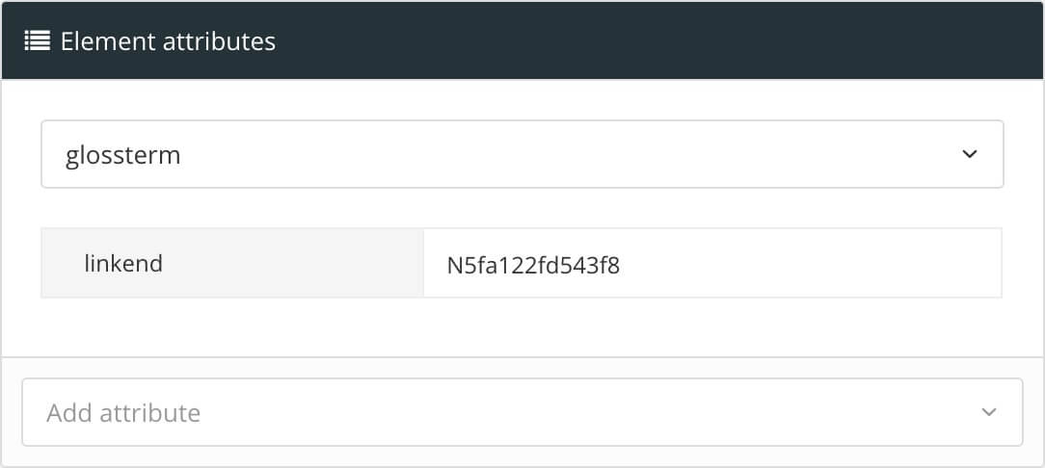Focus the N5fa122fd543f8 text input
Viewport: 1045px width, 468px height.
click(x=533, y=264)
